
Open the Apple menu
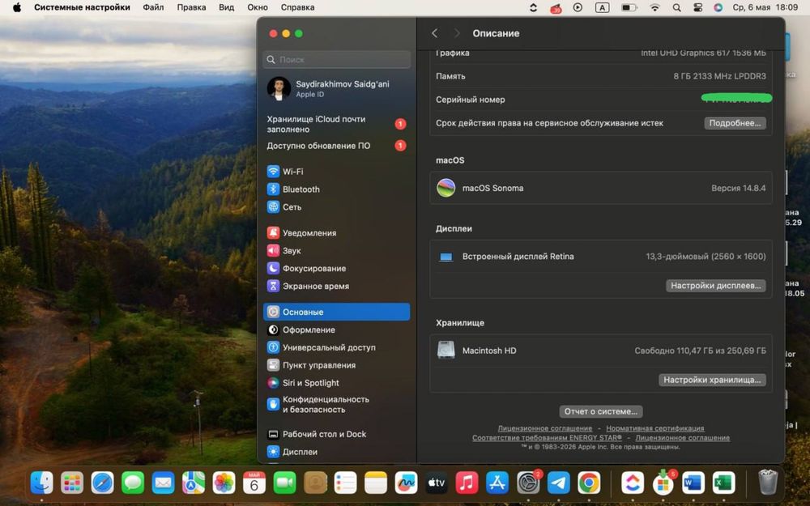pos(16,7)
